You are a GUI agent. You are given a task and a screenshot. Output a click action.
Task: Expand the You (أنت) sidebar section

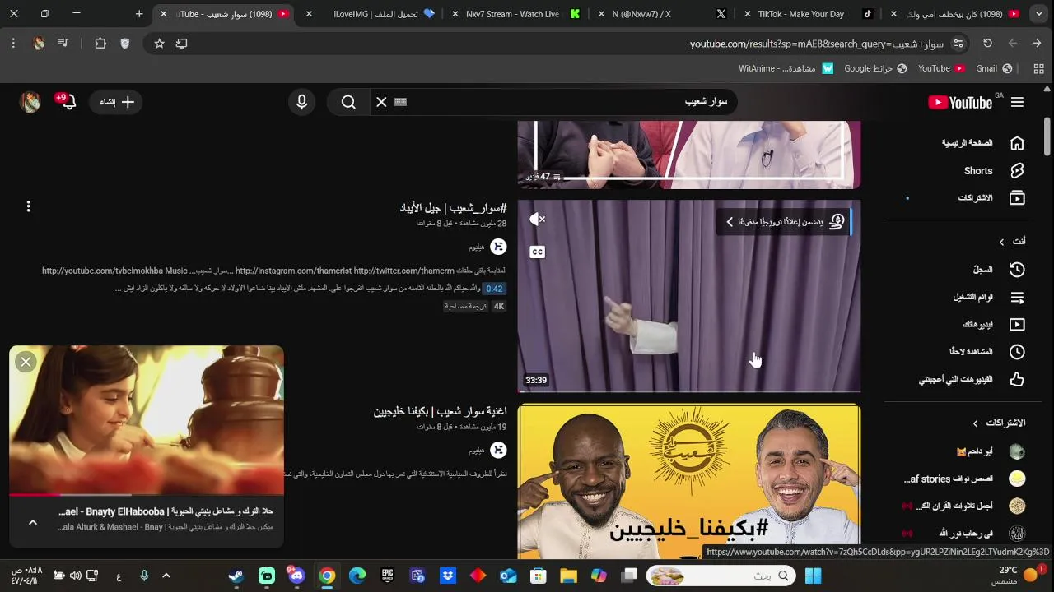pyautogui.click(x=1013, y=241)
